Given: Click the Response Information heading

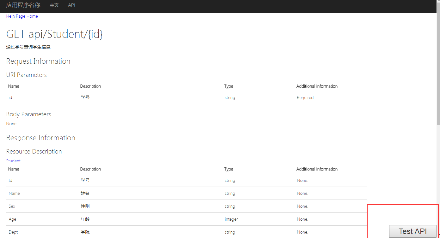Looking at the screenshot, I should pos(41,138).
